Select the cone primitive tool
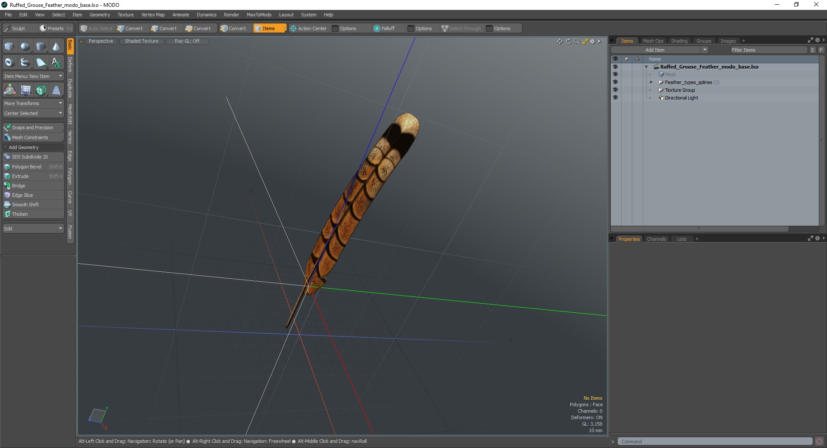This screenshot has height=448, width=827. tap(56, 47)
